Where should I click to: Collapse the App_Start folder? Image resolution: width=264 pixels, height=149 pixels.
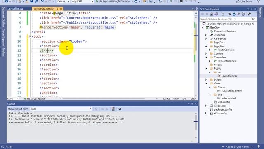click(x=206, y=46)
